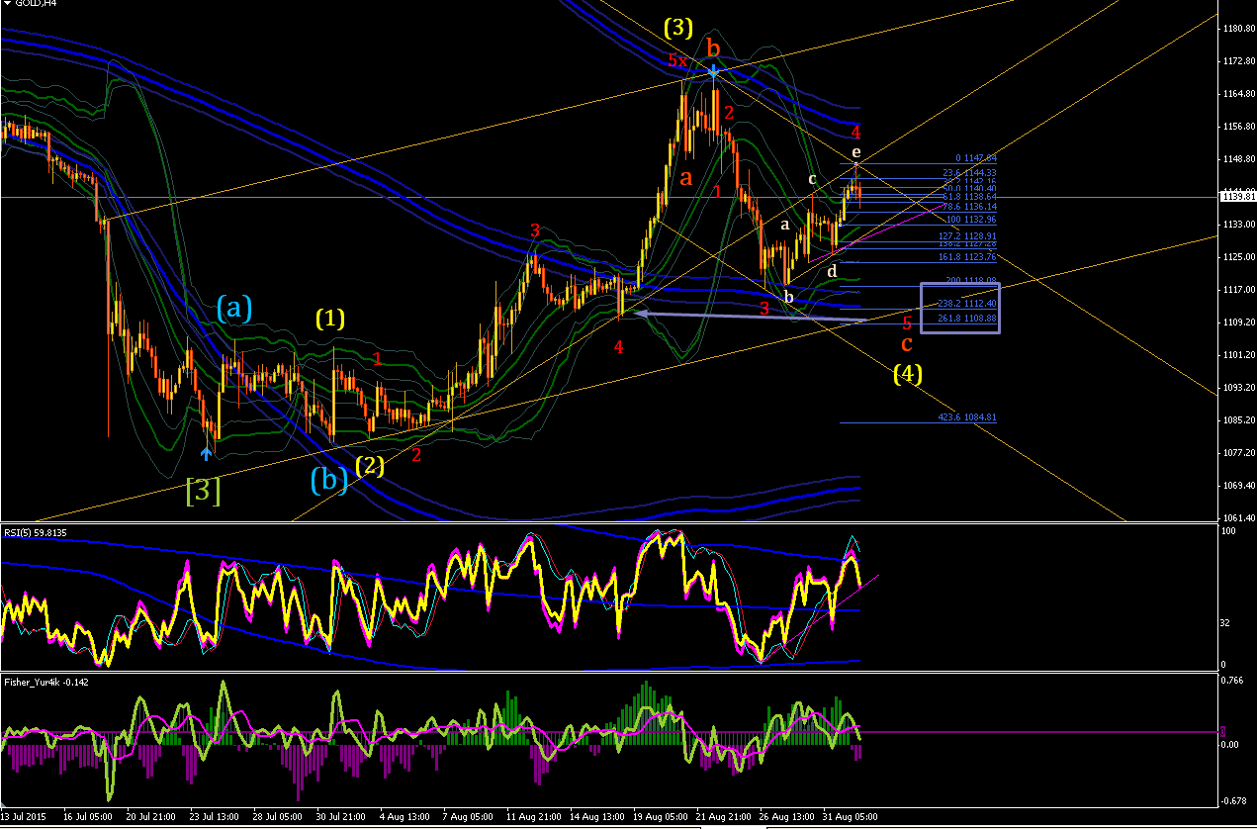This screenshot has height=829, width=1257.
Task: Click the 23 Jul 13:00 time label
Action: coord(213,818)
